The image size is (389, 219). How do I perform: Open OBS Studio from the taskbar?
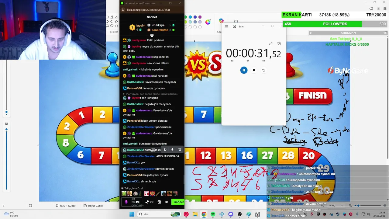pyautogui.click(x=240, y=214)
